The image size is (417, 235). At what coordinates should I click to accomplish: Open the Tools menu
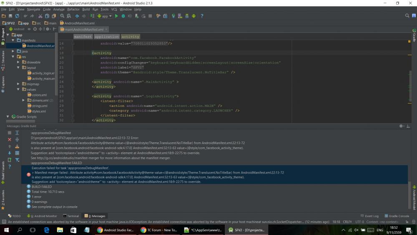105,9
